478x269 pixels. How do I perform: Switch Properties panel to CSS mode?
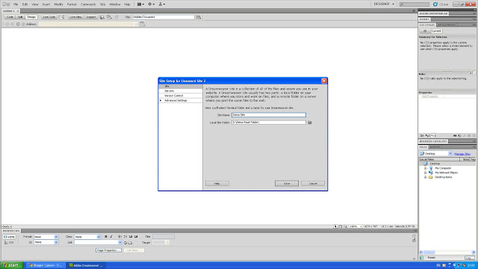(x=9, y=242)
